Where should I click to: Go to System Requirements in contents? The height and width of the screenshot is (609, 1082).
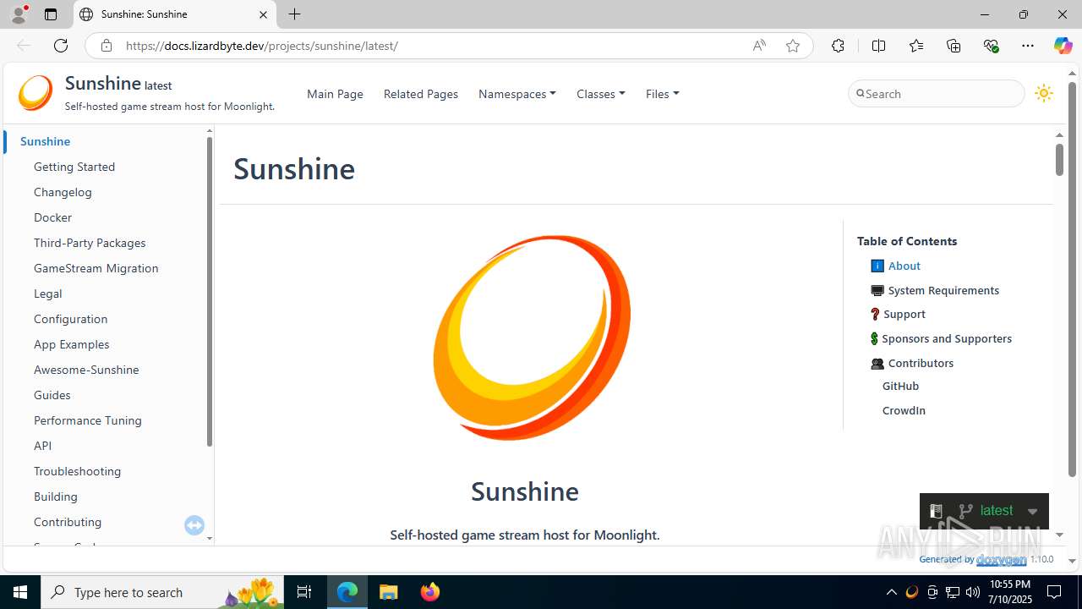[x=943, y=290]
